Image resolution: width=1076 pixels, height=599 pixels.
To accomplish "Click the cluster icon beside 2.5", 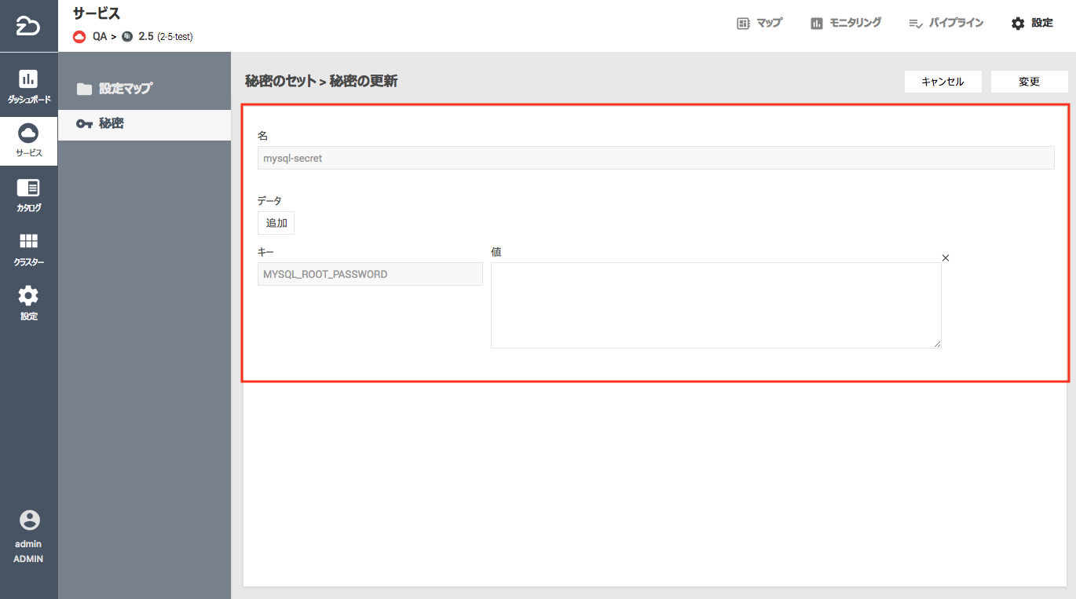I will (127, 36).
